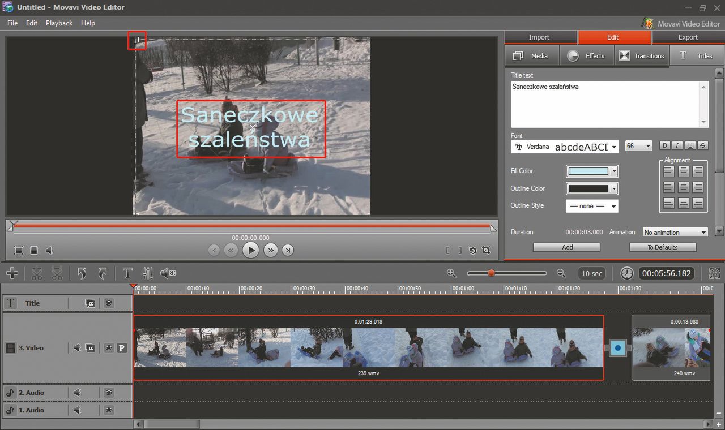Click the P button on the Video track
The image size is (725, 430).
121,348
